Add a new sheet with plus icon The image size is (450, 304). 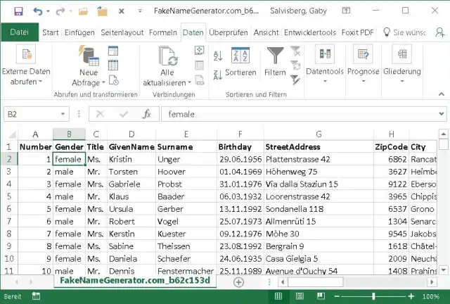coord(238,281)
